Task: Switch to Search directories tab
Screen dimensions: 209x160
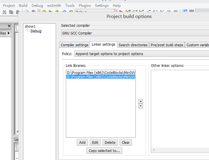Action: tap(133, 45)
